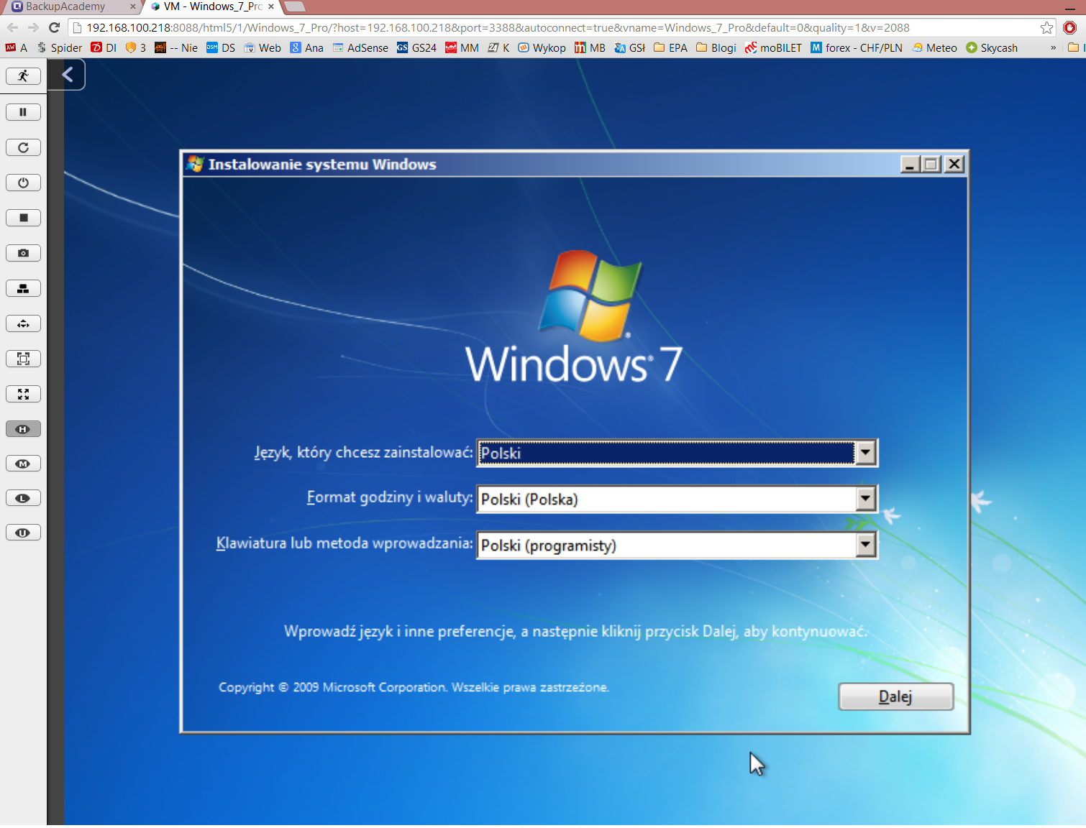The image size is (1086, 828).
Task: Reload the page in the browser
Action: point(54,27)
